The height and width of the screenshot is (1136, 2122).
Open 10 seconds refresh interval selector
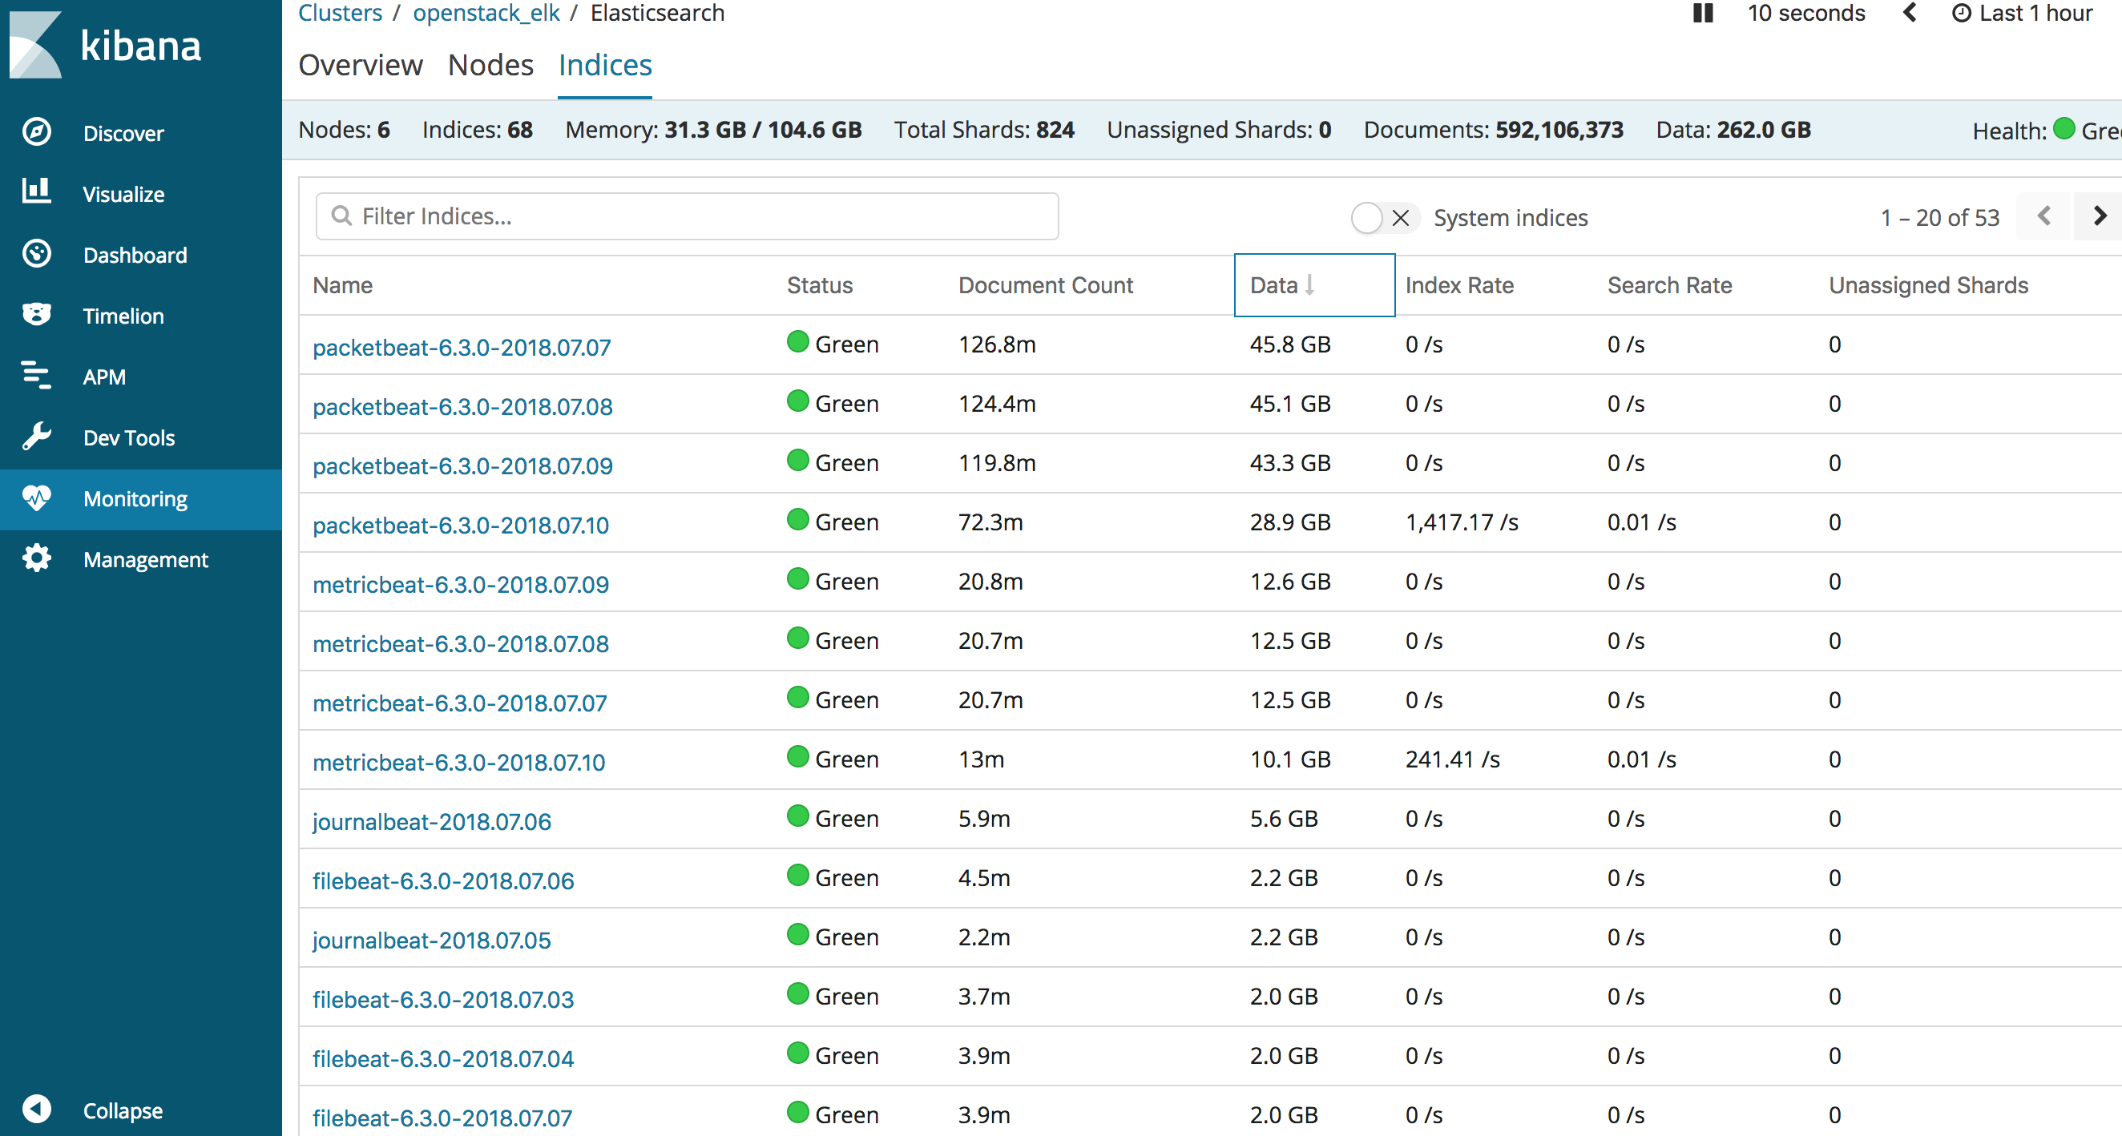point(1806,13)
